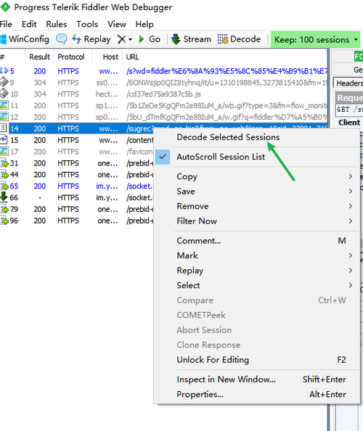Open the Keep: 100 sessions dropdown
The image size is (363, 431).
pyautogui.click(x=316, y=40)
